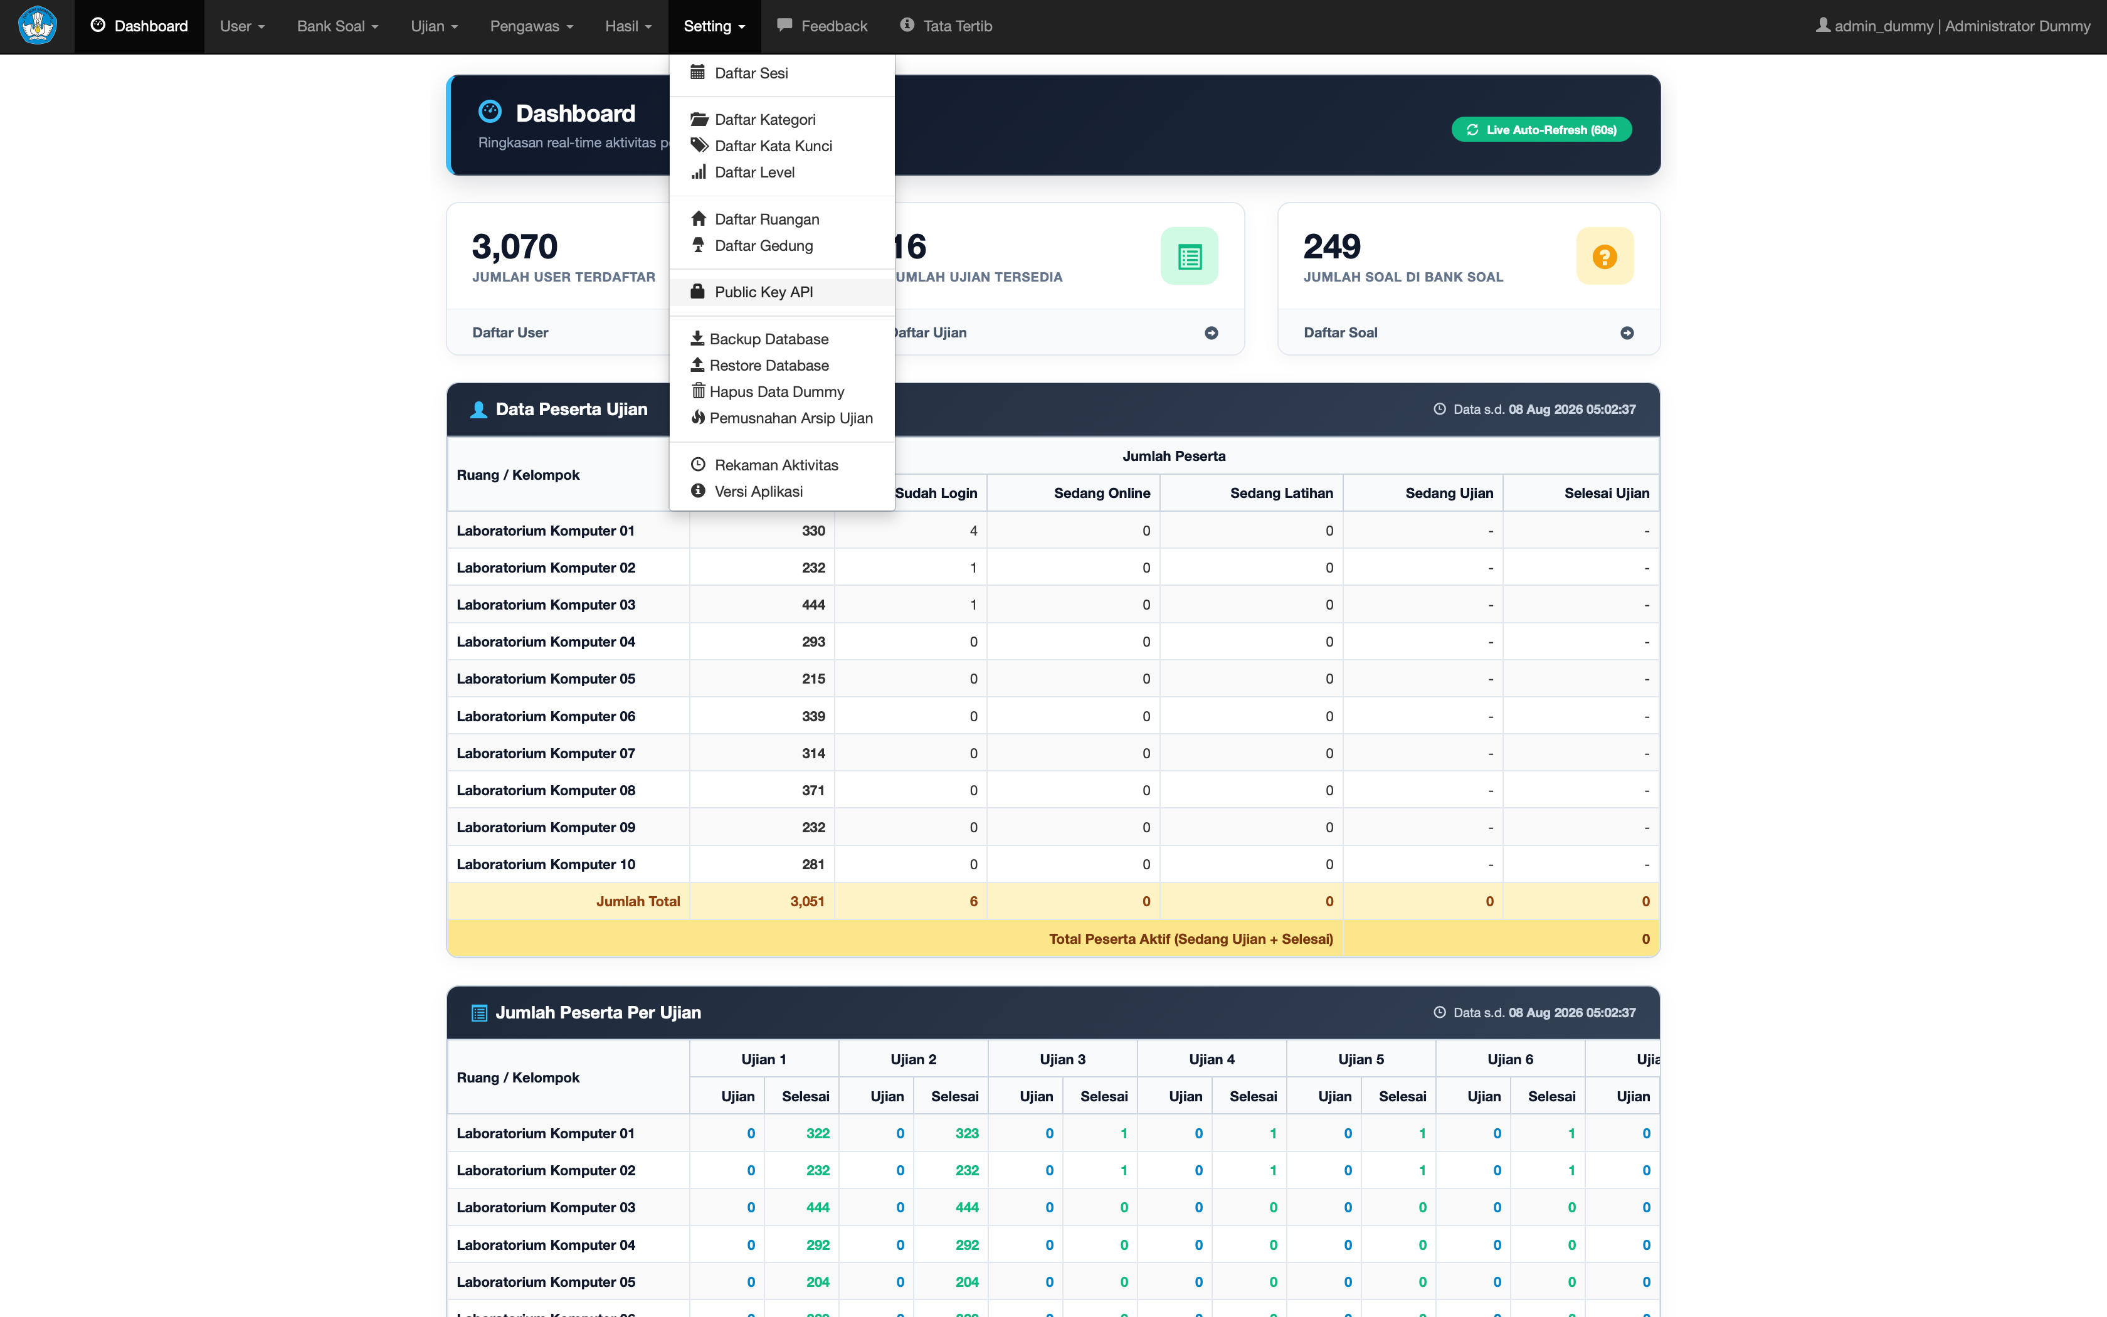
Task: Expand the Hasil dropdown menu
Action: tap(628, 26)
